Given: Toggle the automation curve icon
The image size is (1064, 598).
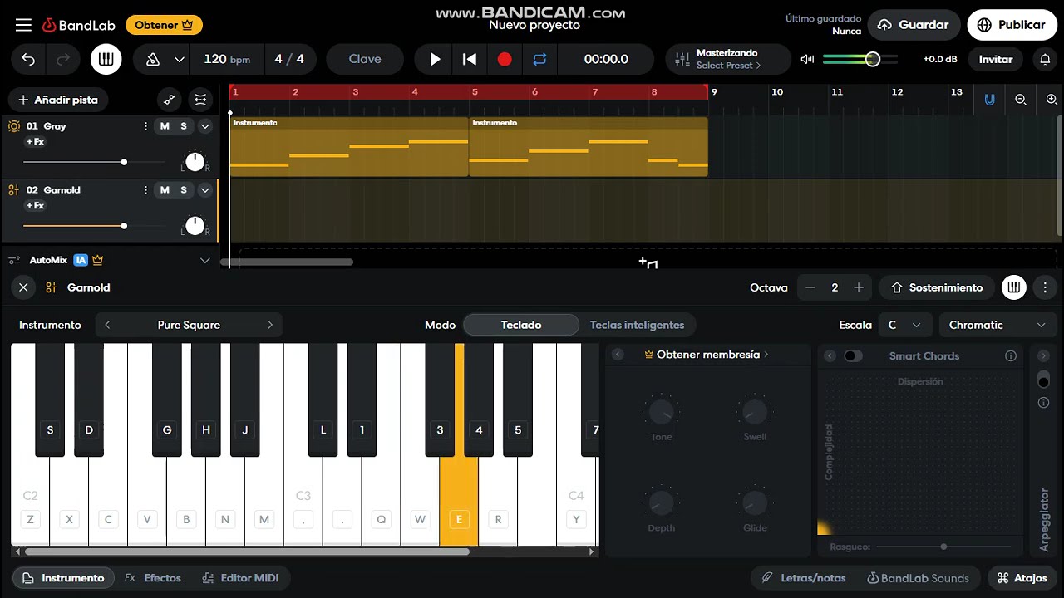Looking at the screenshot, I should [x=170, y=100].
